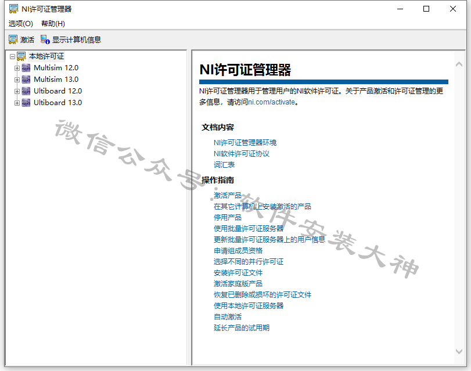Open the 选项(O) menu

coord(21,23)
